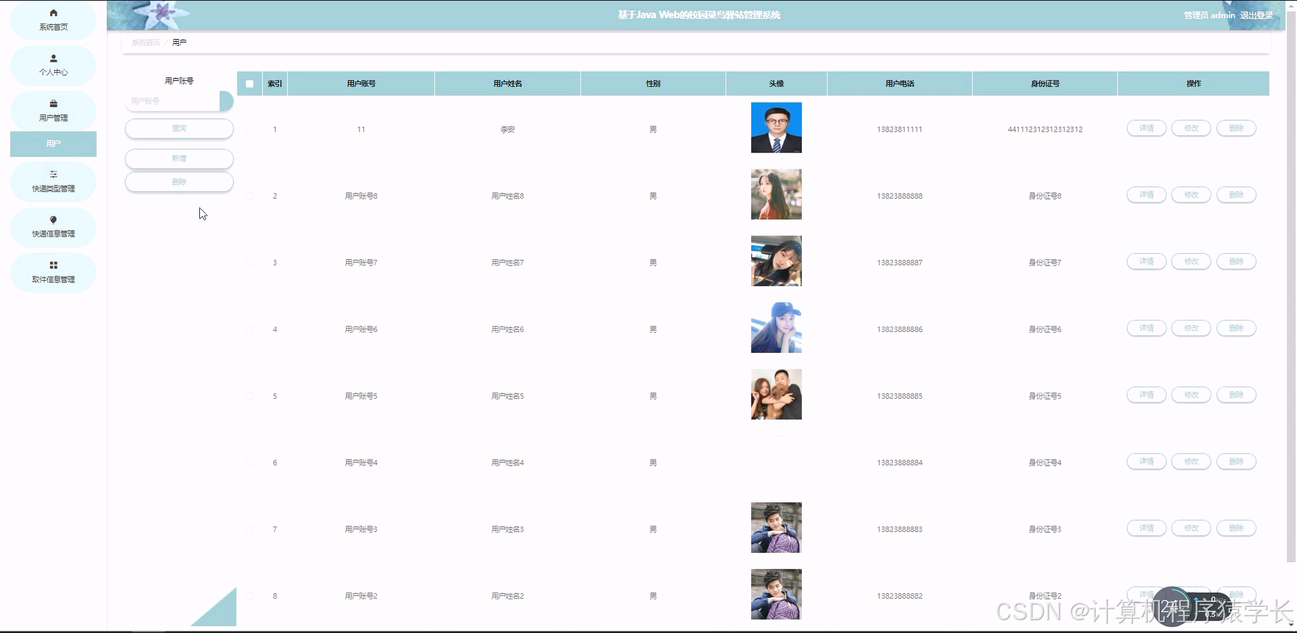
Task: Click the 性别 column header
Action: click(x=653, y=84)
